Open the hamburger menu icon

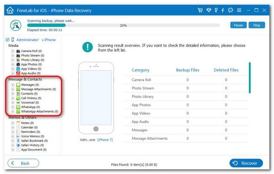coord(239,10)
